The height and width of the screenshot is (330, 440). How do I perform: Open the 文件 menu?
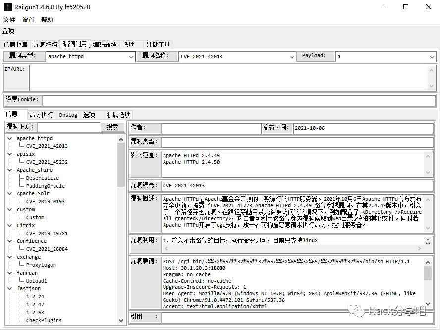[x=9, y=20]
